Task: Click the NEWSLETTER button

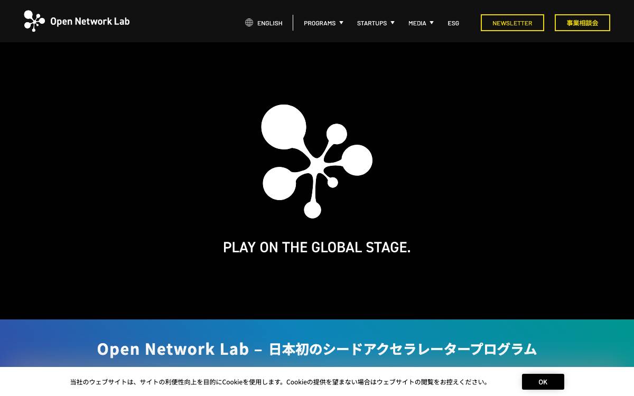Action: coord(512,23)
